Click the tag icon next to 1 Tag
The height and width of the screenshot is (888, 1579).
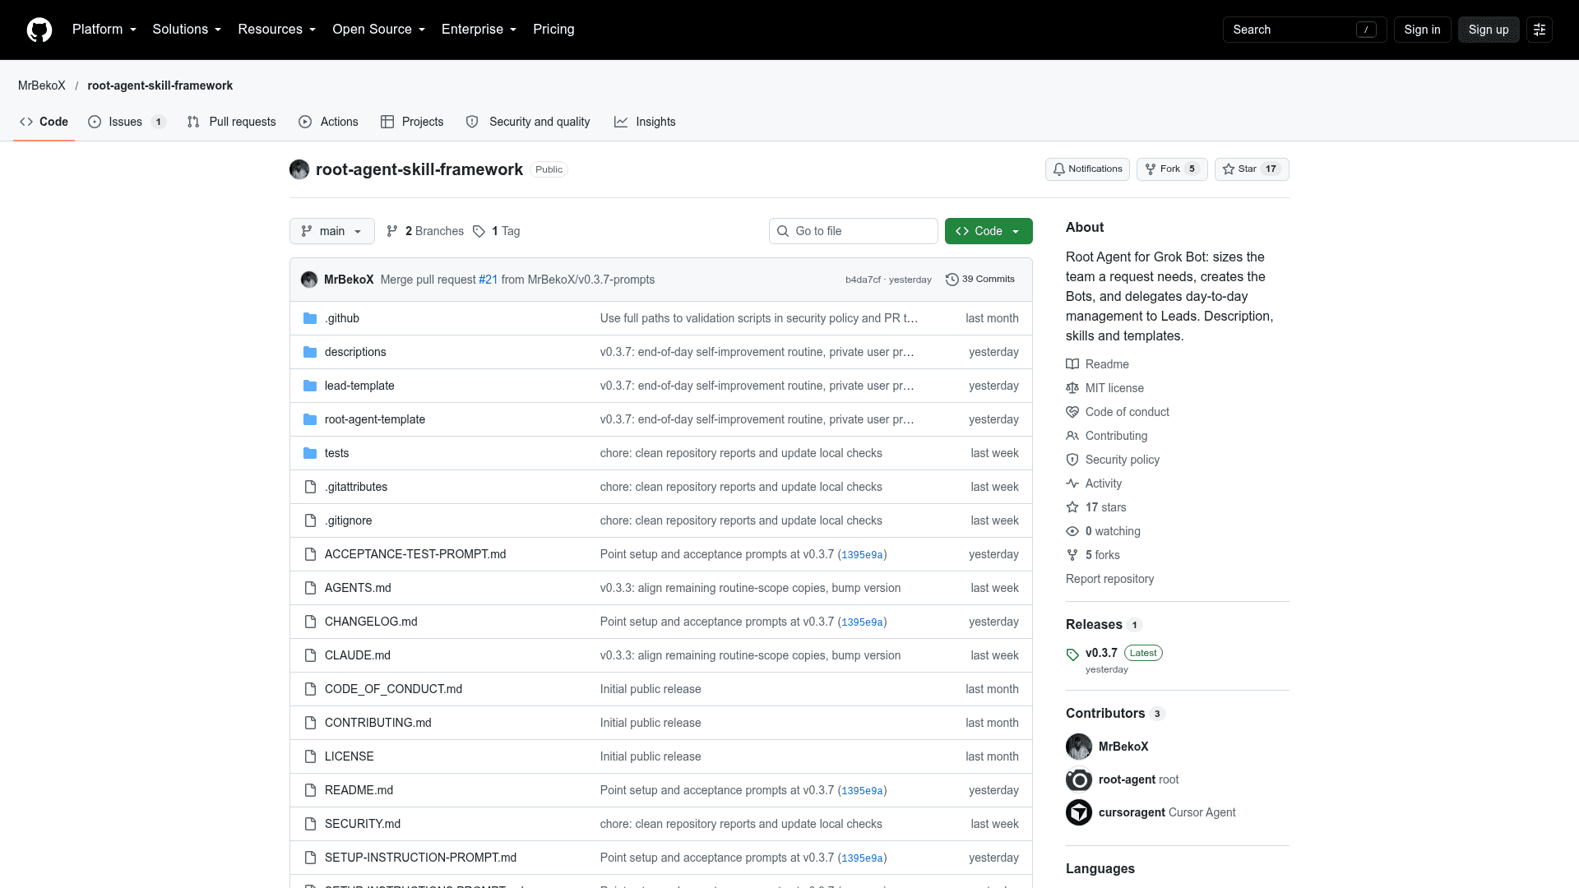tap(479, 231)
